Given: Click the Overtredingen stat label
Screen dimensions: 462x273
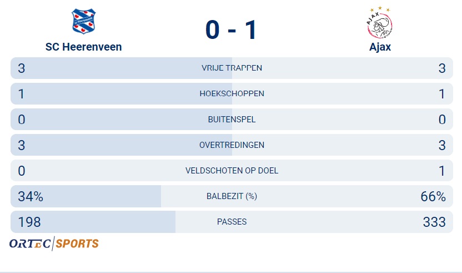Looking at the screenshot, I should [232, 145].
